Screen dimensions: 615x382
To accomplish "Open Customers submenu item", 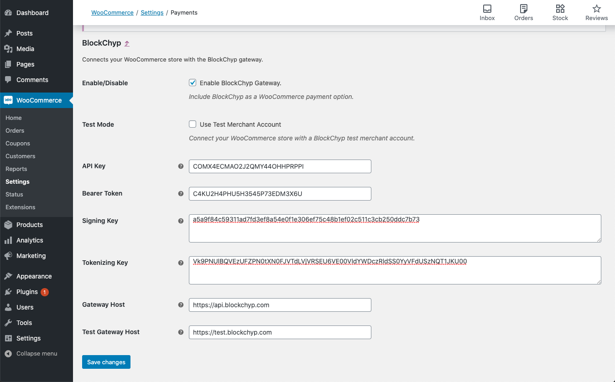I will click(x=21, y=156).
